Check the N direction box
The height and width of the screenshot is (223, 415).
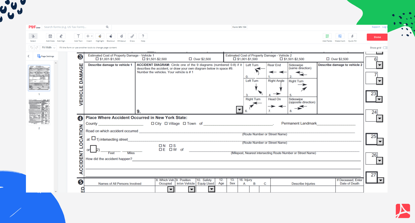point(160,146)
